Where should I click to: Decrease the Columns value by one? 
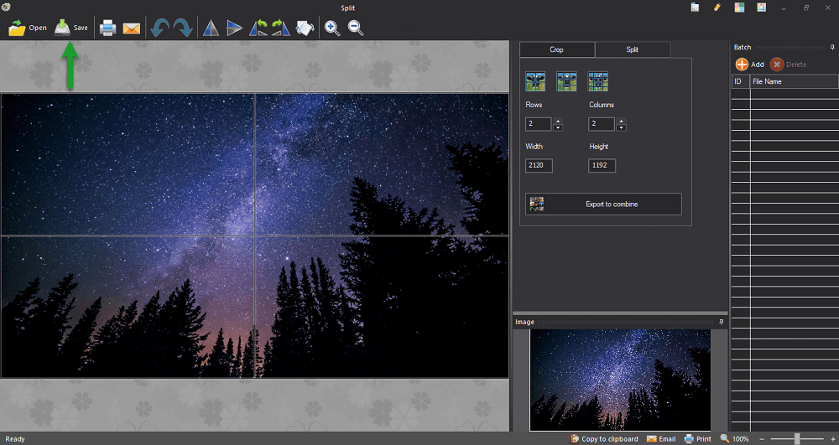[x=621, y=127]
